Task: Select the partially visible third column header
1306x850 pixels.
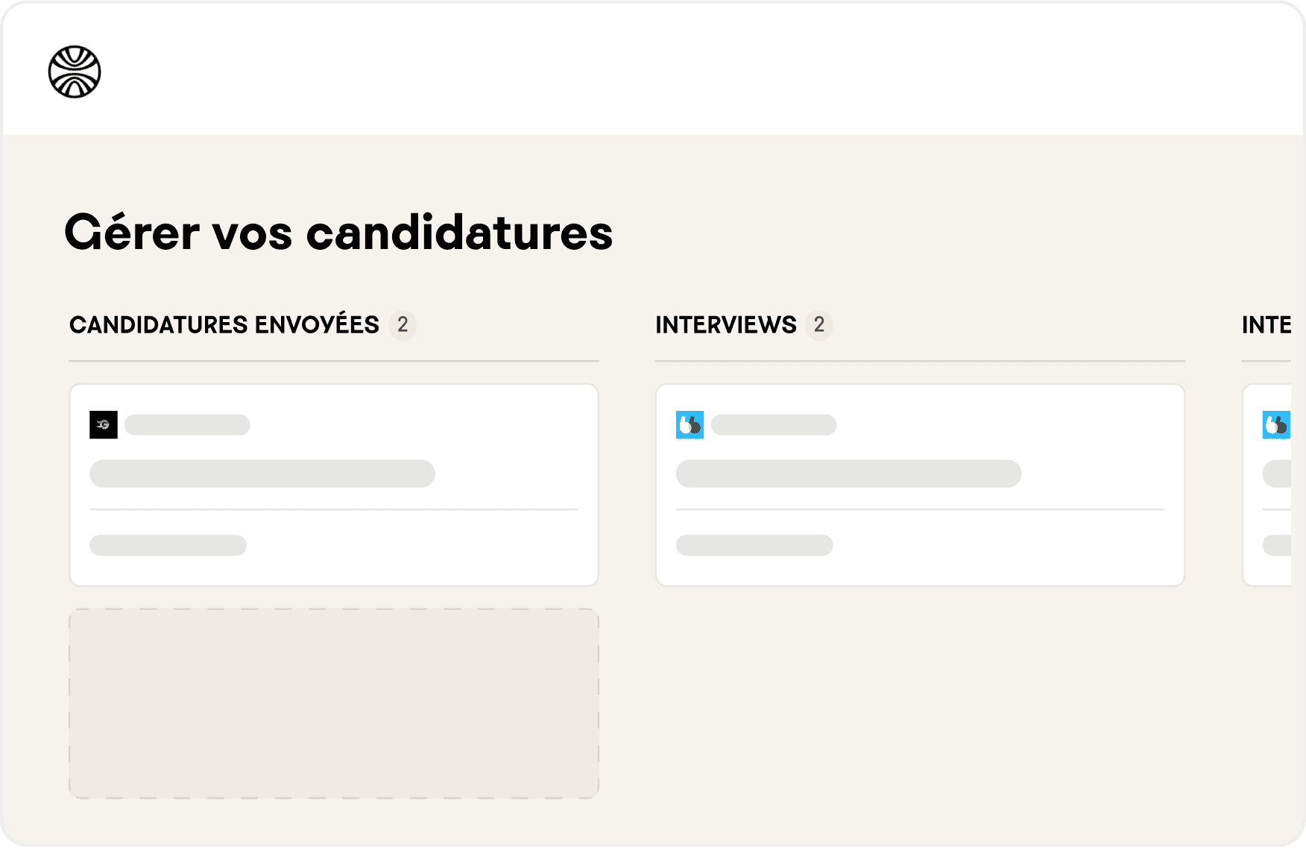Action: [x=1266, y=325]
